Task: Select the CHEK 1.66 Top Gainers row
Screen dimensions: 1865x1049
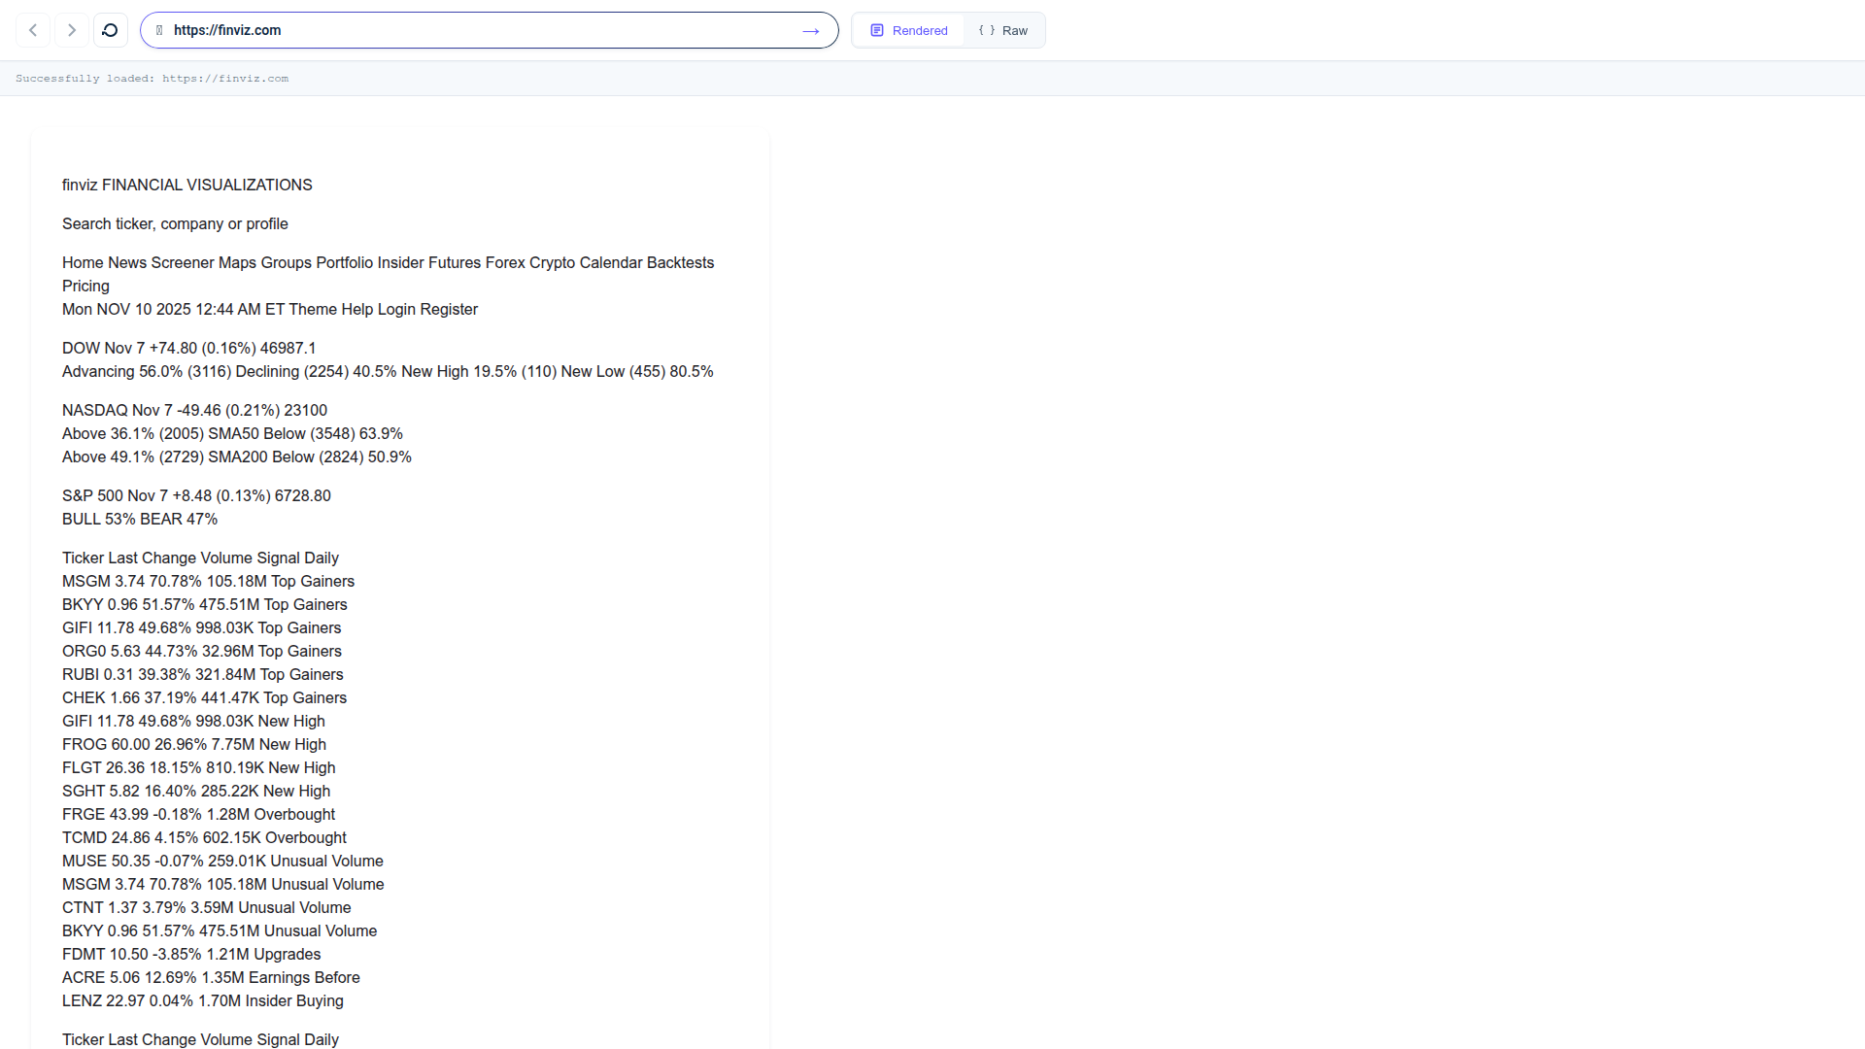Action: (204, 697)
